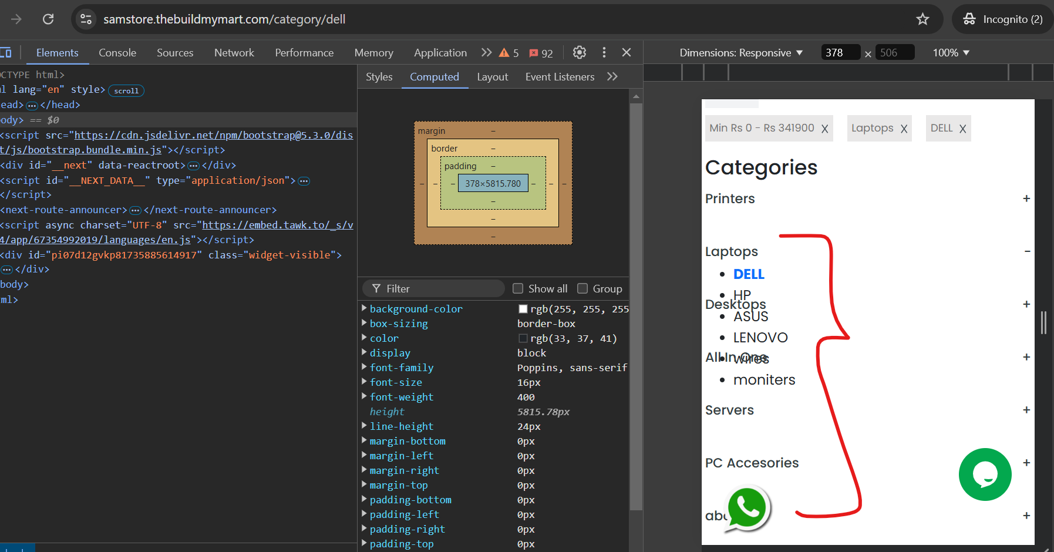
Task: Open the warnings count indicator showing 5
Action: pos(509,53)
